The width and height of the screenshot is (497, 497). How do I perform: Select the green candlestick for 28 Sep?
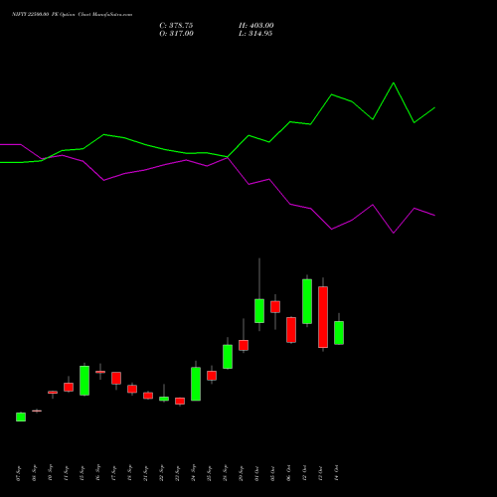coord(228,357)
